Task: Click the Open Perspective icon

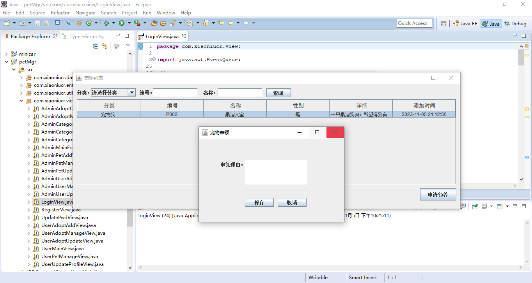Action: (x=443, y=23)
